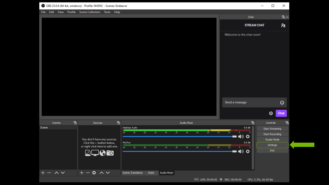Open source properties gear in Sources panel
Viewport: 329px width, 185px height.
(x=94, y=173)
